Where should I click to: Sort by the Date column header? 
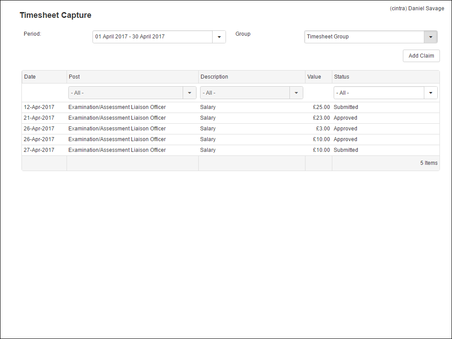coord(44,77)
